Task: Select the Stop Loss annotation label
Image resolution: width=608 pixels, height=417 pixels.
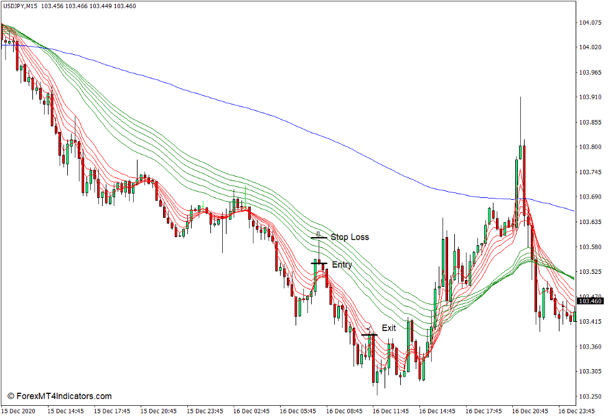Action: coord(350,237)
